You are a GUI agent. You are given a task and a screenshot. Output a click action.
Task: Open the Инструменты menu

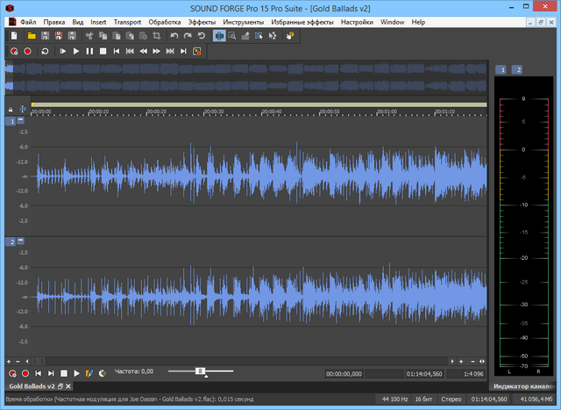pyautogui.click(x=243, y=21)
